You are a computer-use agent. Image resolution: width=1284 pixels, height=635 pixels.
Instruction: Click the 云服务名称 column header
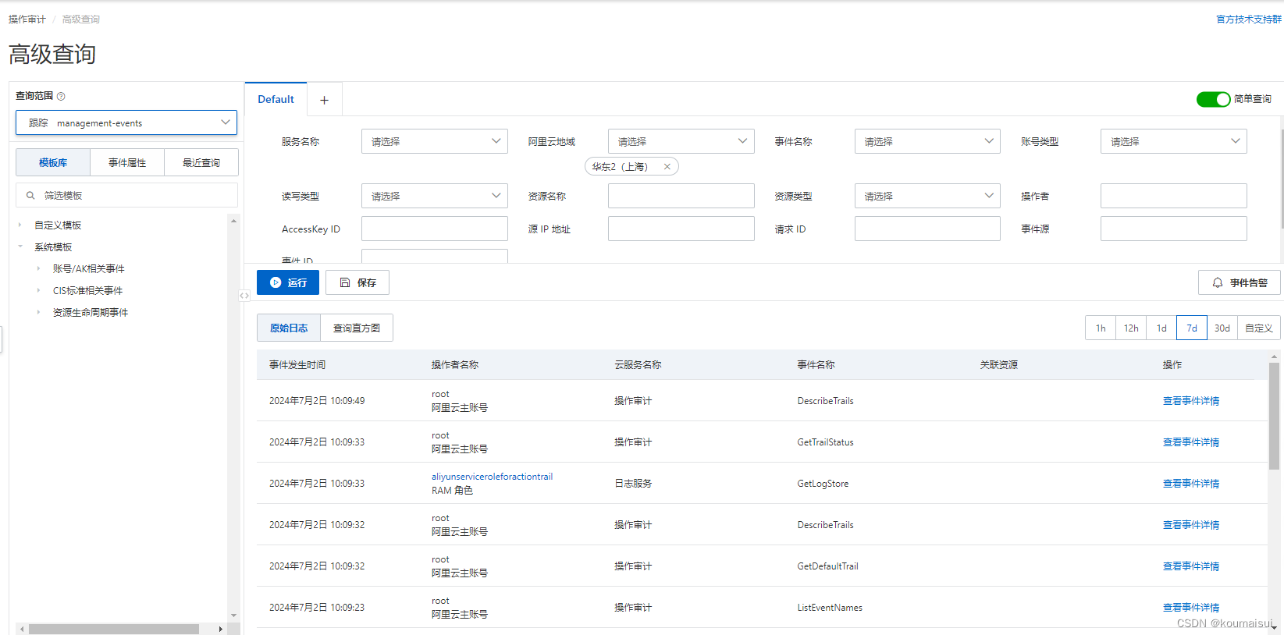638,364
